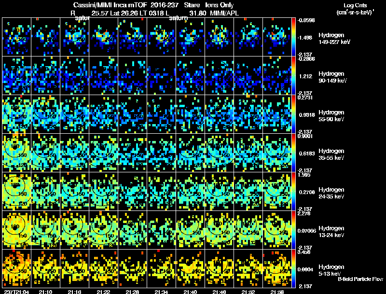
Task: Click the Hydrogen 35-55 keV color bar
Action: 294,153
